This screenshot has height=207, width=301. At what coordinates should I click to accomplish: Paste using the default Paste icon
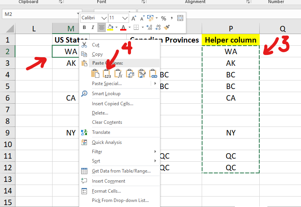click(x=95, y=74)
